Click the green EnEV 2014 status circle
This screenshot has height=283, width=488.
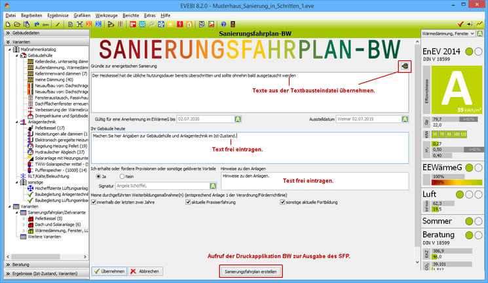coord(469,52)
